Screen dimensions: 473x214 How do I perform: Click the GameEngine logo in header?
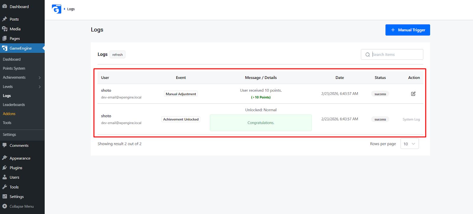point(56,9)
